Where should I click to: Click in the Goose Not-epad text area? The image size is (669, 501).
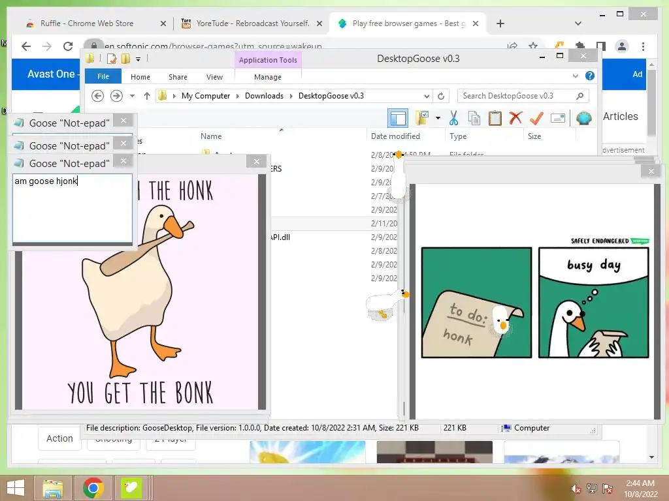73,208
